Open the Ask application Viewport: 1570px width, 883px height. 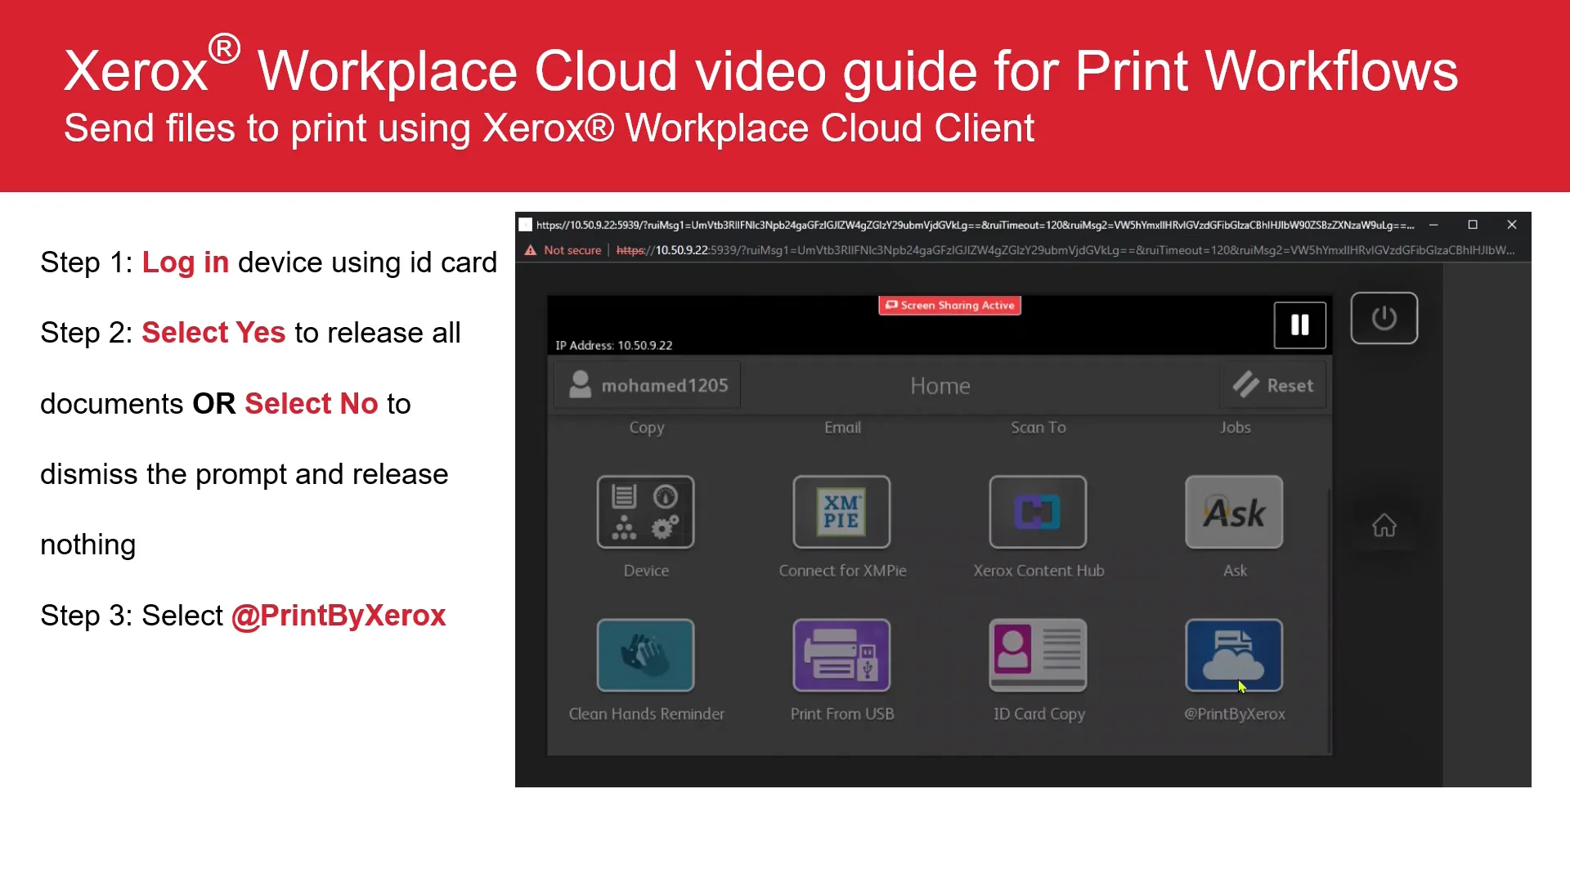1234,513
